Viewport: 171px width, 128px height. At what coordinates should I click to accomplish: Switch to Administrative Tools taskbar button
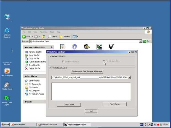(50, 124)
